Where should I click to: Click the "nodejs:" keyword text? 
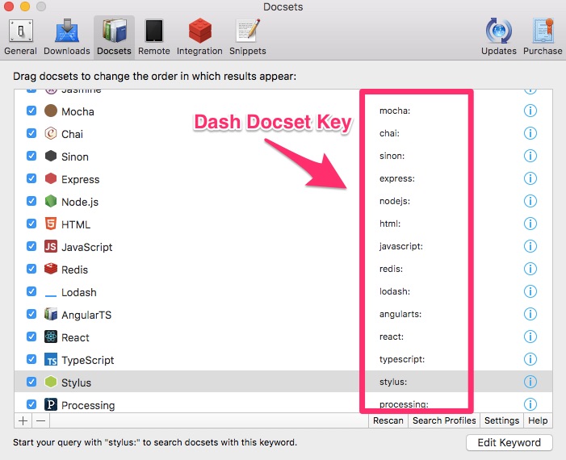(x=395, y=201)
